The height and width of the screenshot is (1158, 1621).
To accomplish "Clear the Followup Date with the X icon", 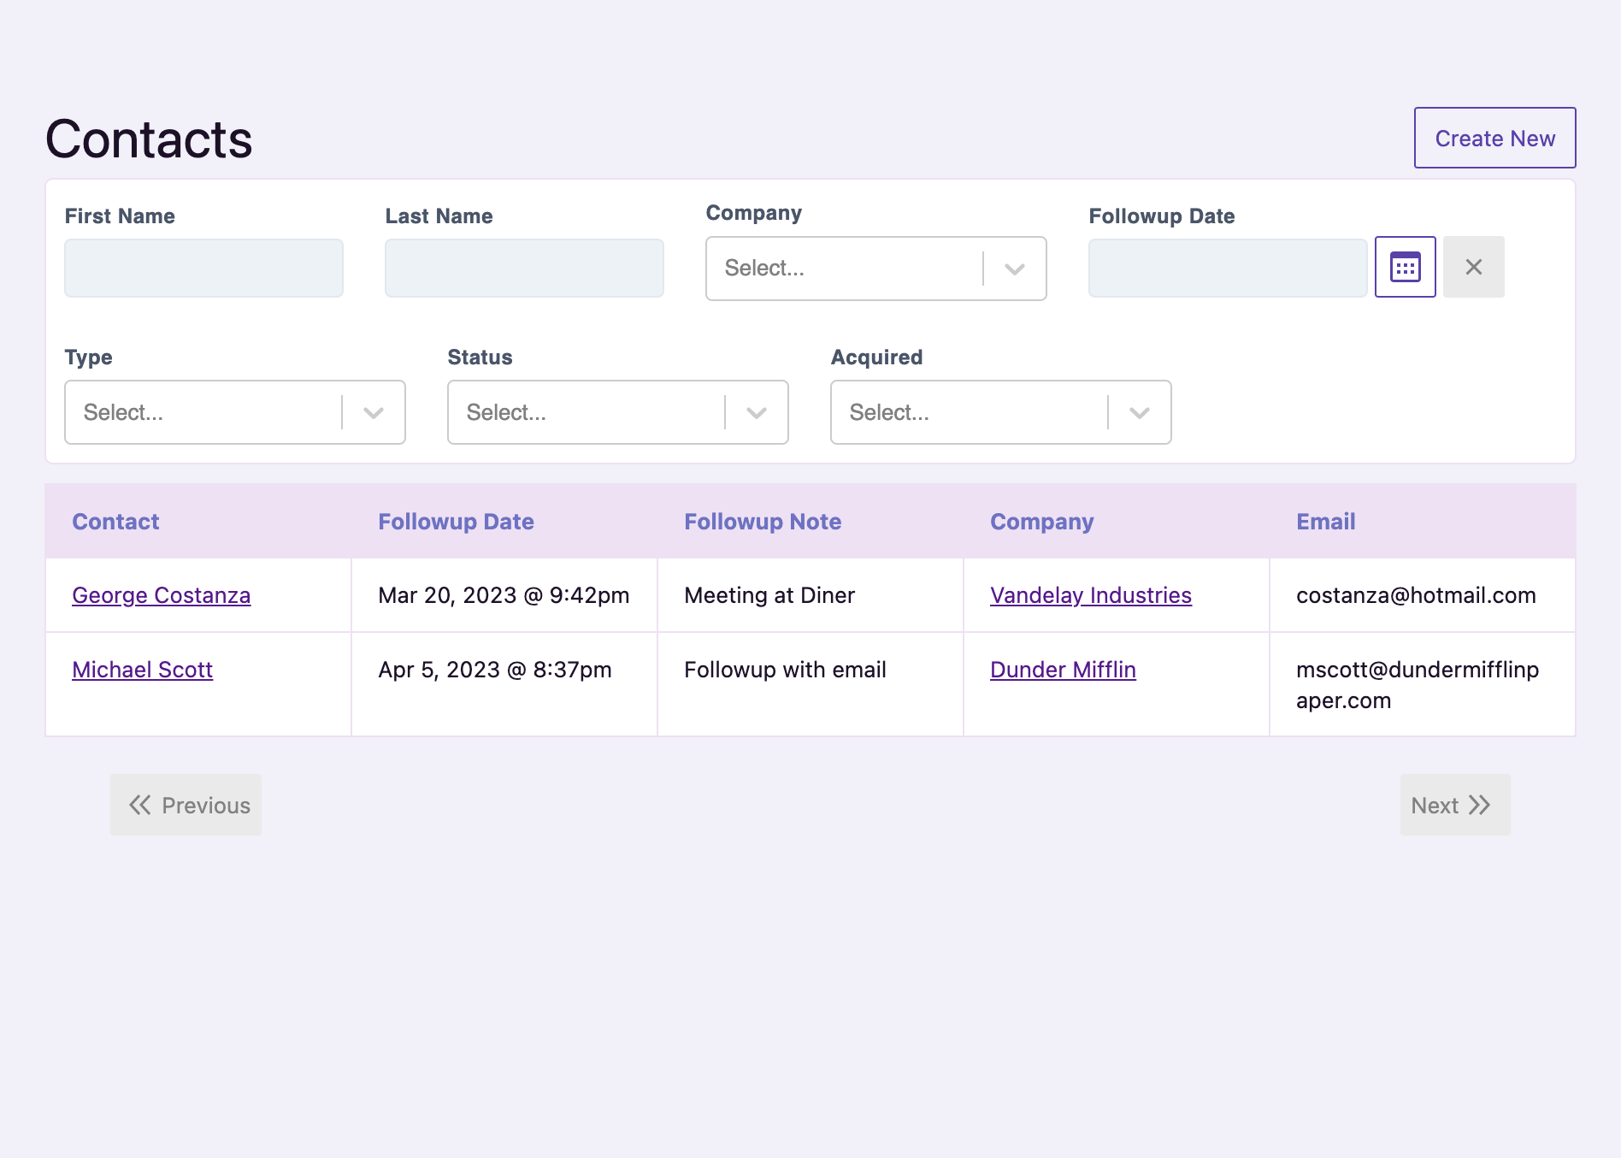I will click(1473, 267).
